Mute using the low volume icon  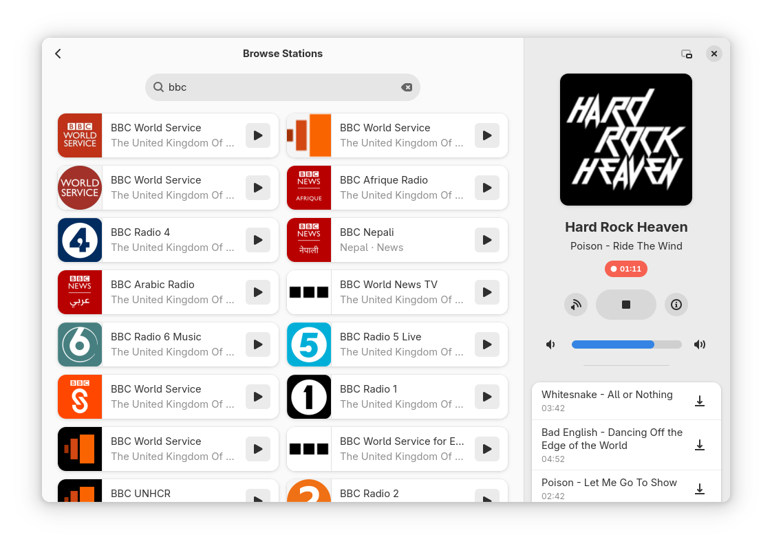pyautogui.click(x=550, y=344)
